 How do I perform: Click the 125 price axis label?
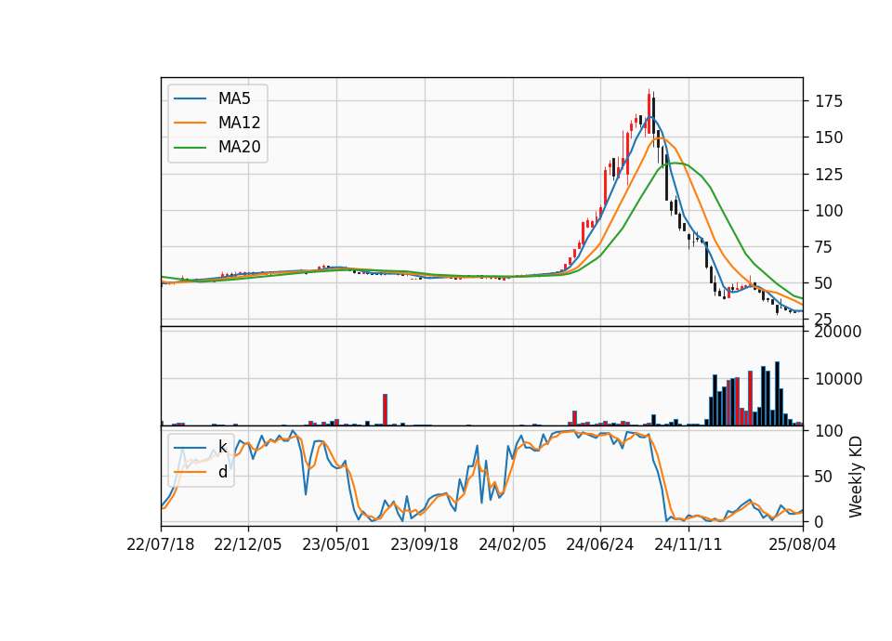tap(829, 175)
